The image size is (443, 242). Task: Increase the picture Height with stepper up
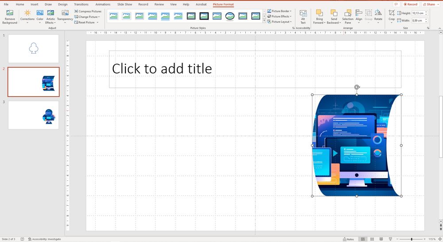pos(426,12)
